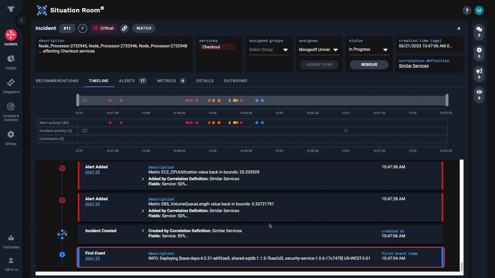Viewport: 495px width, 278px height.
Task: Click the P priority circle icon
Action: click(x=82, y=28)
